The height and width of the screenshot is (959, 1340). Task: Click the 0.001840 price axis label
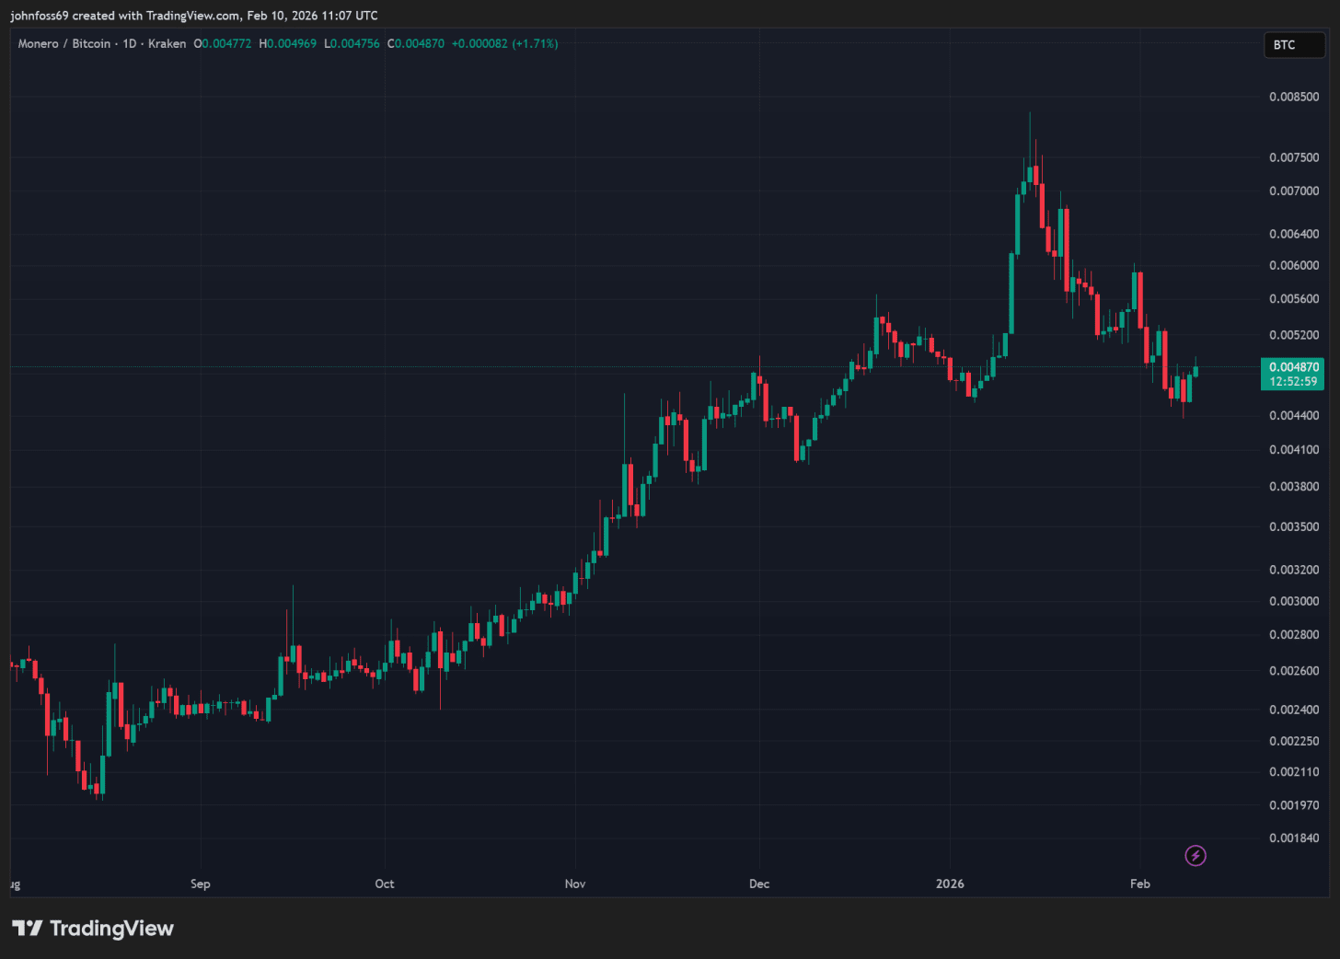click(1294, 838)
